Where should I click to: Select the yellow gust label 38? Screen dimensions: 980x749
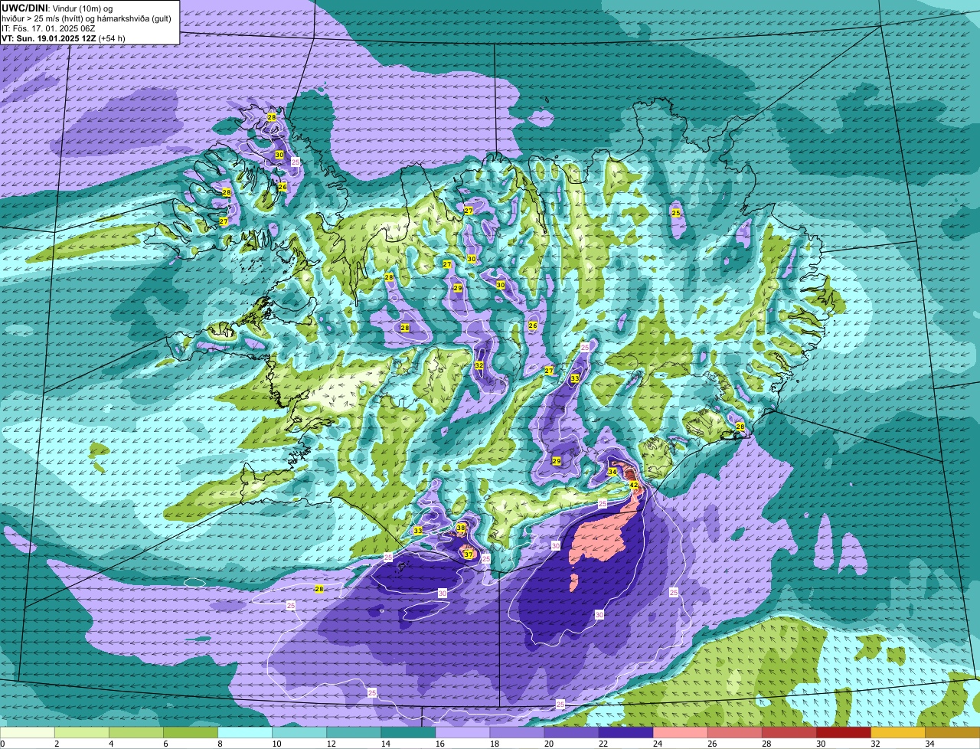tap(461, 528)
